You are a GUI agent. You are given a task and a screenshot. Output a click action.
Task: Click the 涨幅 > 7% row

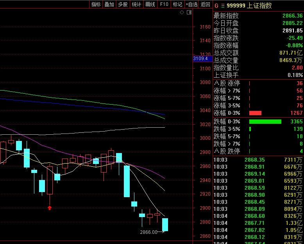pyautogui.click(x=258, y=91)
